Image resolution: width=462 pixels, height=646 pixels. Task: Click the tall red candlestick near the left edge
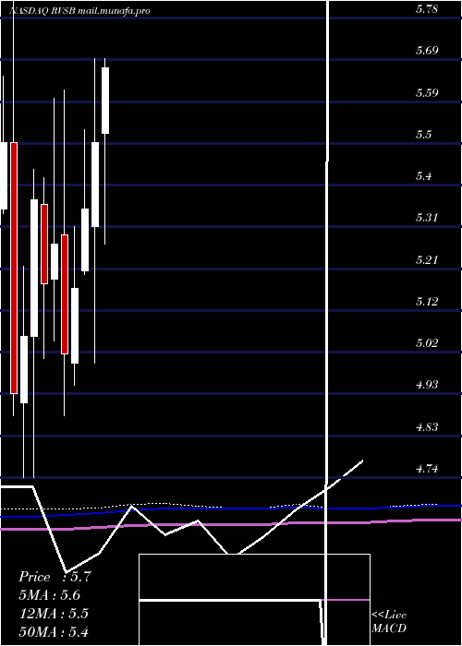coord(14,269)
